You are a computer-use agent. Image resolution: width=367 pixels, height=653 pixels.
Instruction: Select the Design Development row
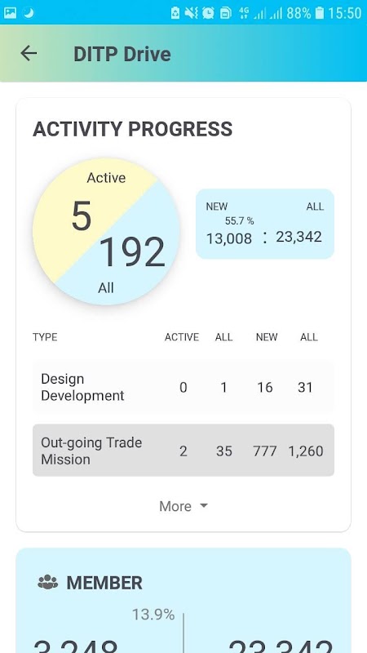[x=183, y=387]
